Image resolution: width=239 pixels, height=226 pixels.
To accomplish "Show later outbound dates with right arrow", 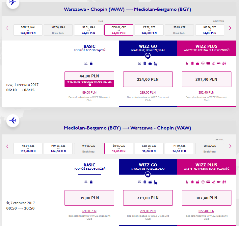I will [230, 28].
